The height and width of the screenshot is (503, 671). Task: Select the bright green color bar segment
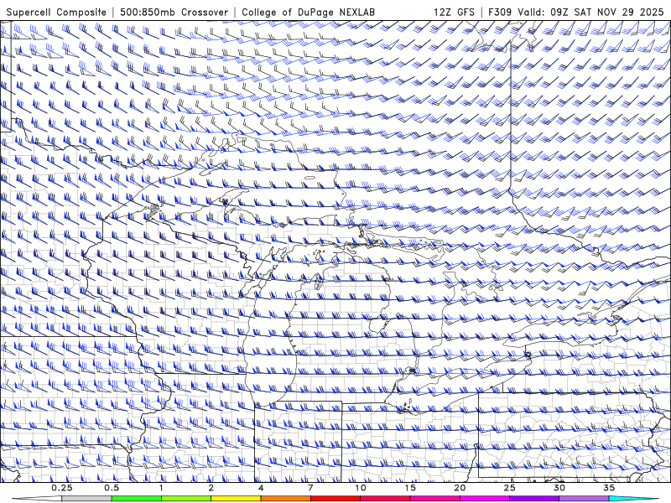tap(136, 499)
